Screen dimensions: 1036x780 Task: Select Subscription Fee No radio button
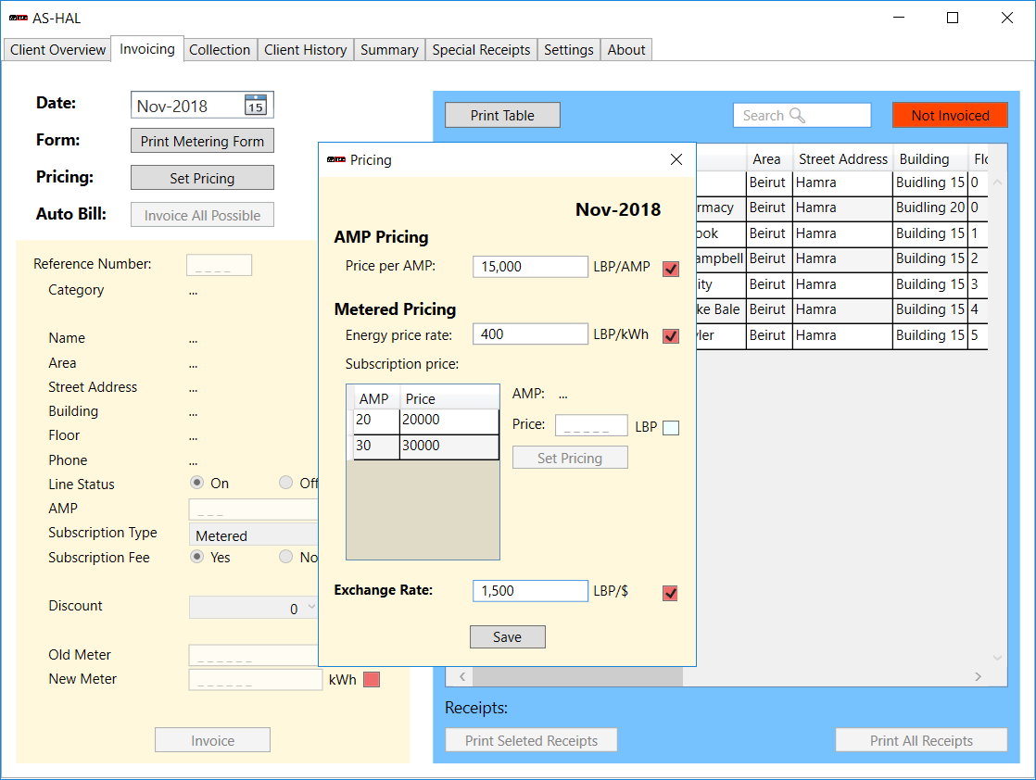point(285,557)
